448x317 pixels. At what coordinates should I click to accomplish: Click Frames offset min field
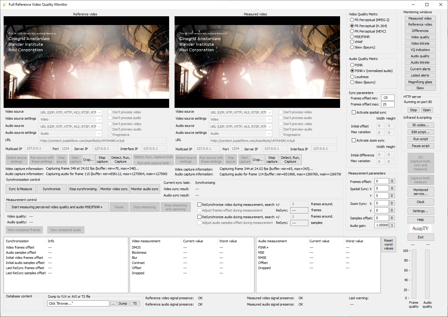click(x=388, y=98)
